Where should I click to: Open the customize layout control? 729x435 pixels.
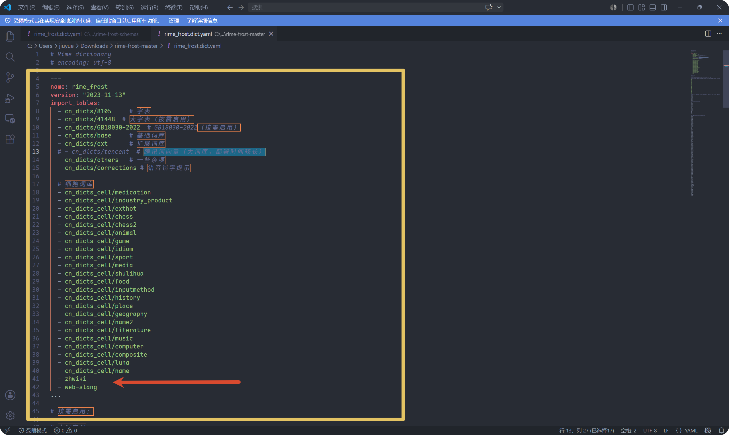click(641, 7)
